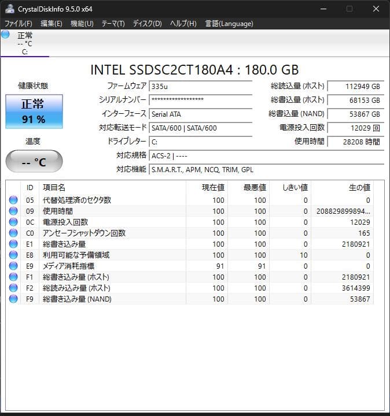The image size is (390, 416).
Task: Click the 正常 91 % health status button
Action: 34,112
